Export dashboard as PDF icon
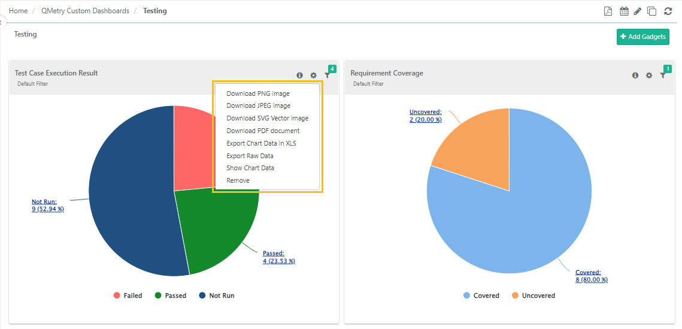This screenshot has height=329, width=682. pos(608,11)
